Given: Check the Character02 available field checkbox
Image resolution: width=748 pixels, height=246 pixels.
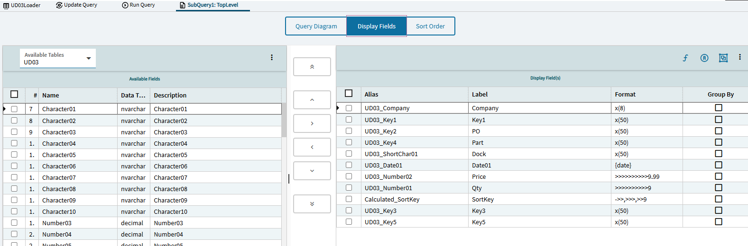Looking at the screenshot, I should pos(14,121).
